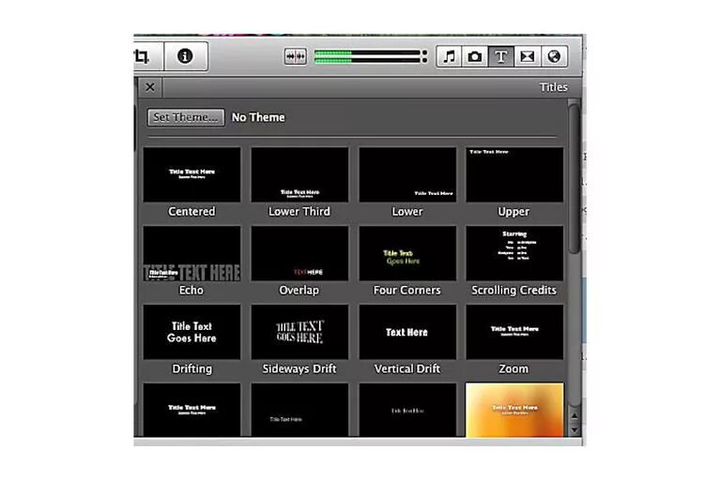Click the Scrolling Credits label text
This screenshot has height=480, width=721.
pos(514,291)
